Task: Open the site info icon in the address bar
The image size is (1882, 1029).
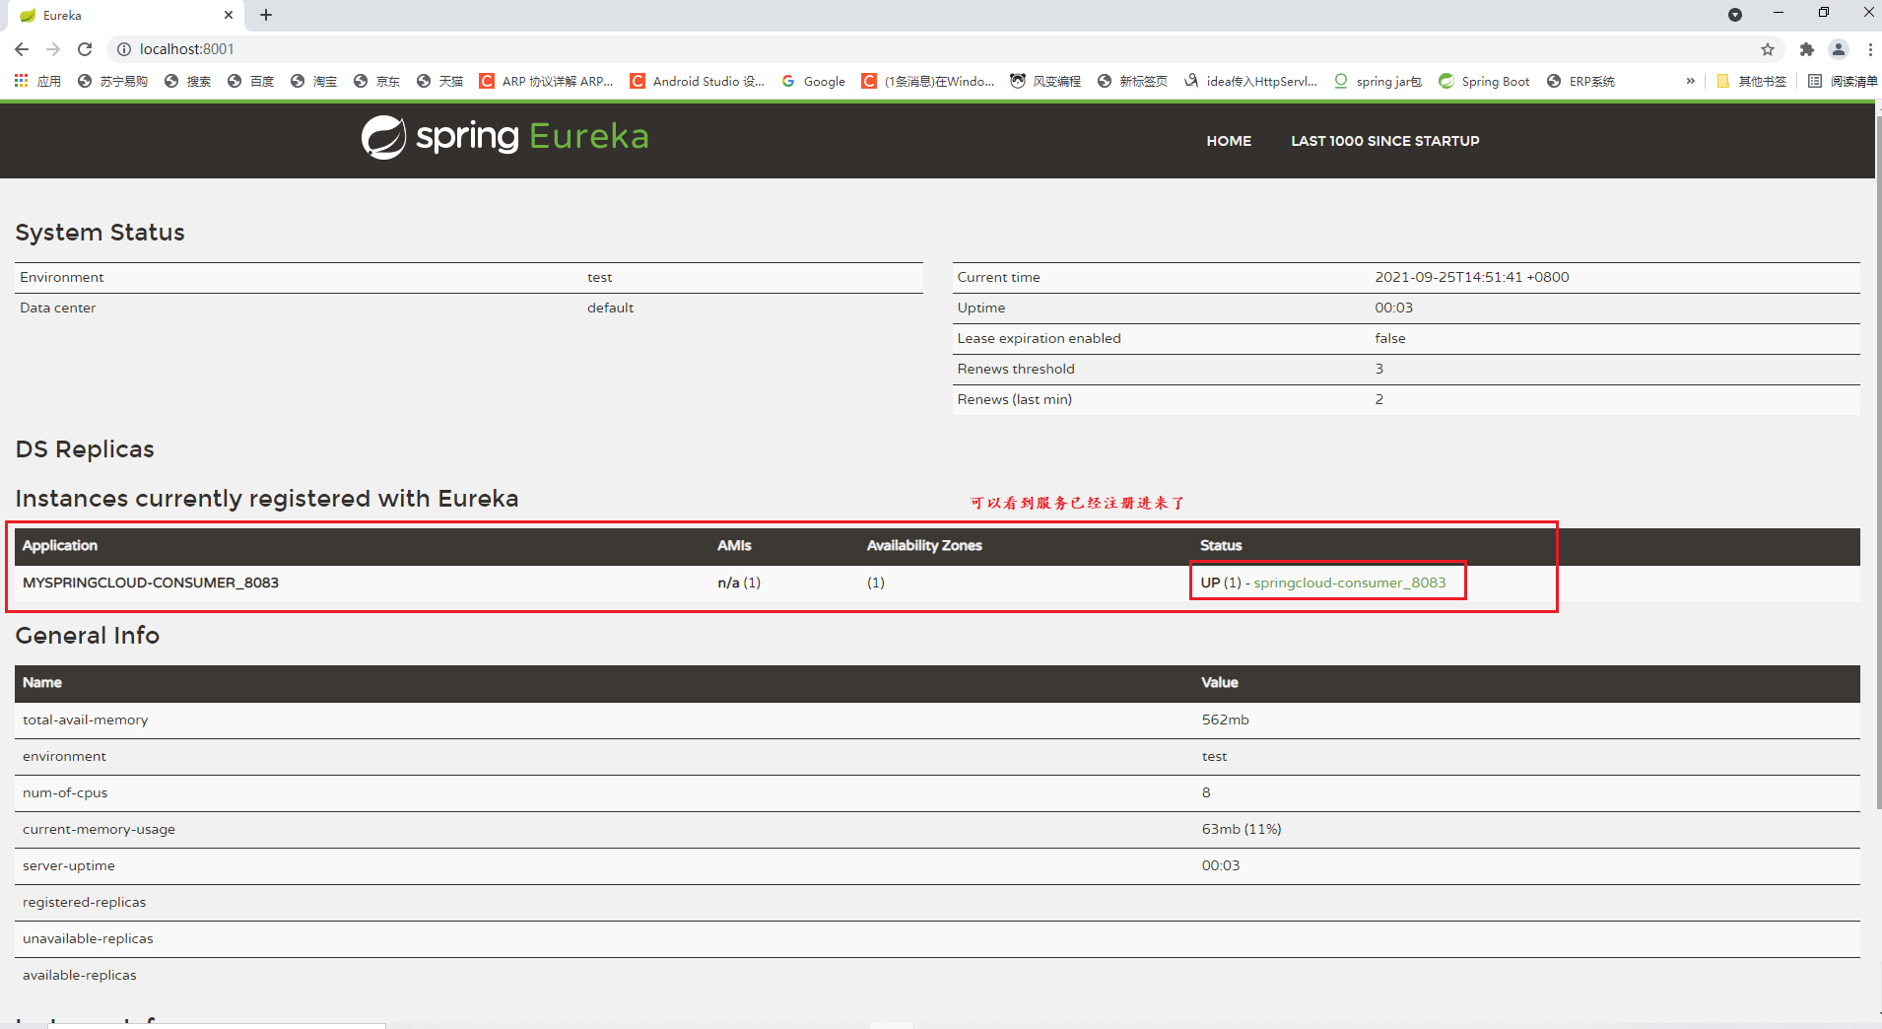Action: click(124, 49)
